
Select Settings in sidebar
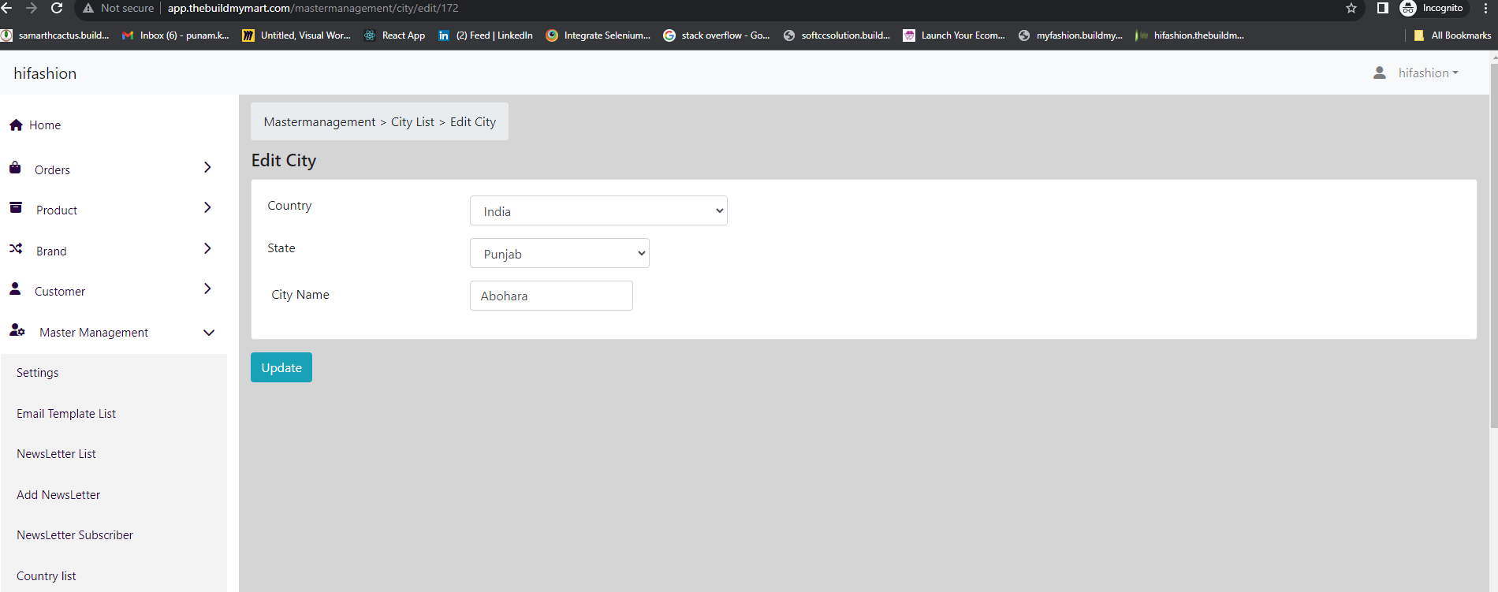[38, 373]
